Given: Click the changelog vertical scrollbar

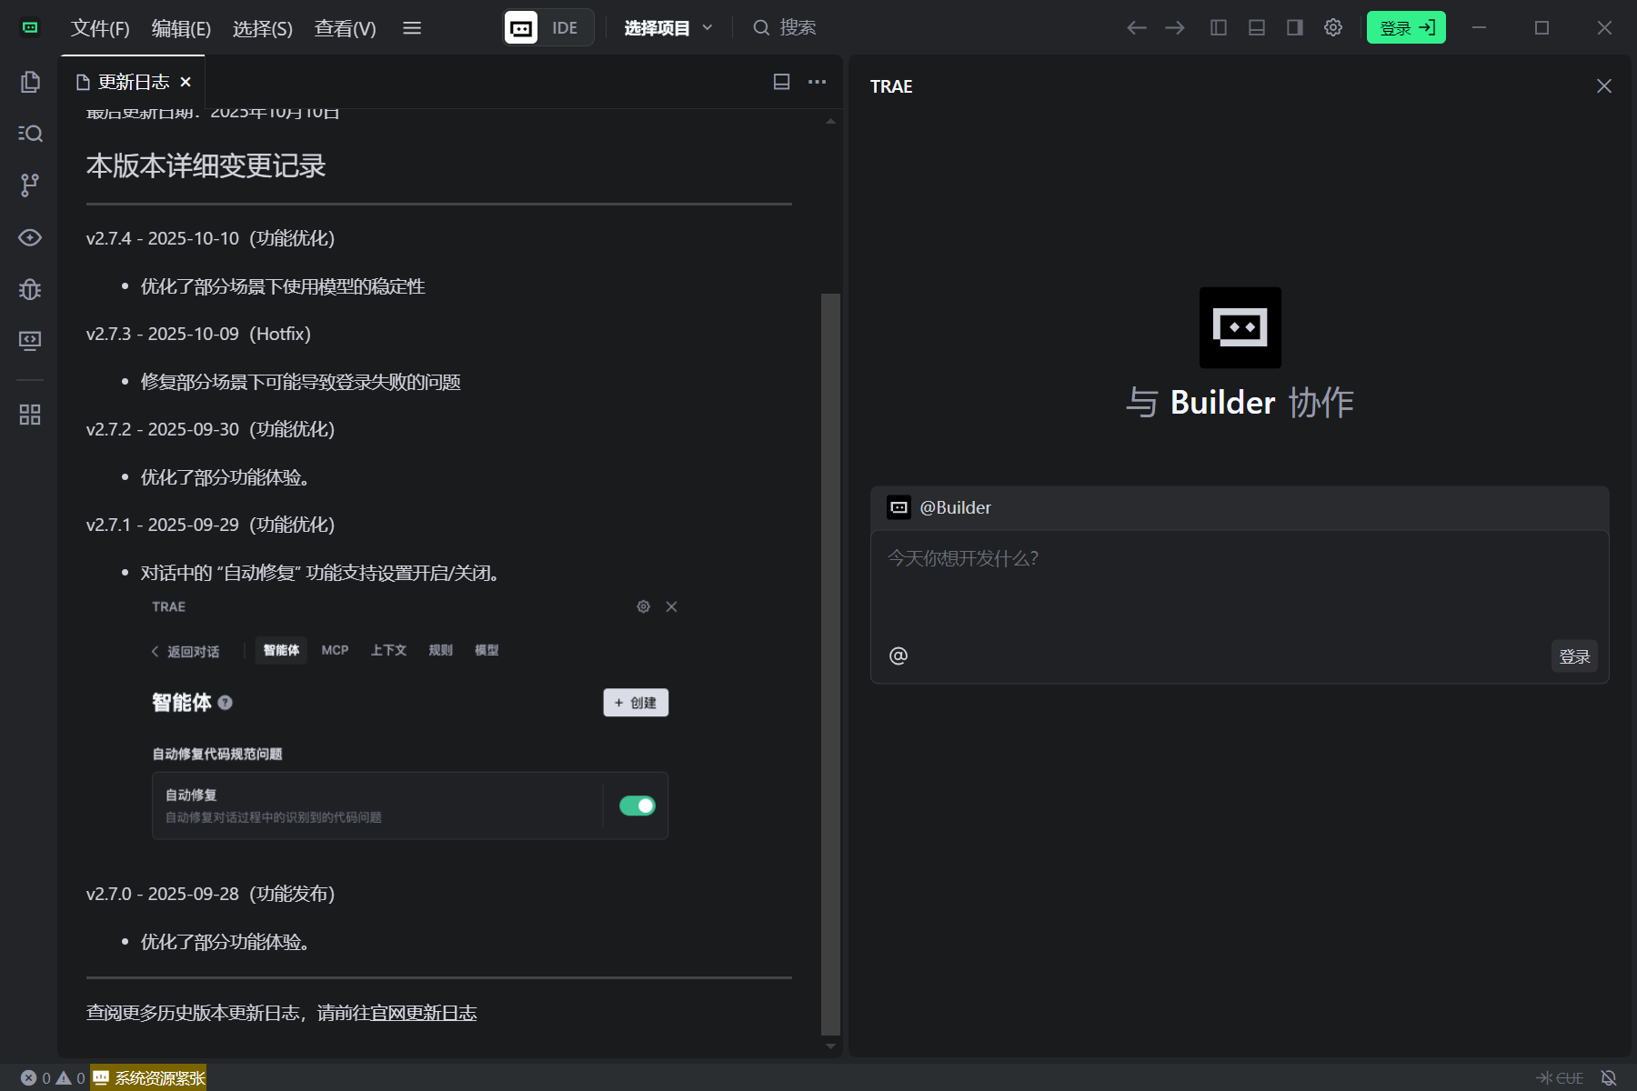Looking at the screenshot, I should (830, 664).
